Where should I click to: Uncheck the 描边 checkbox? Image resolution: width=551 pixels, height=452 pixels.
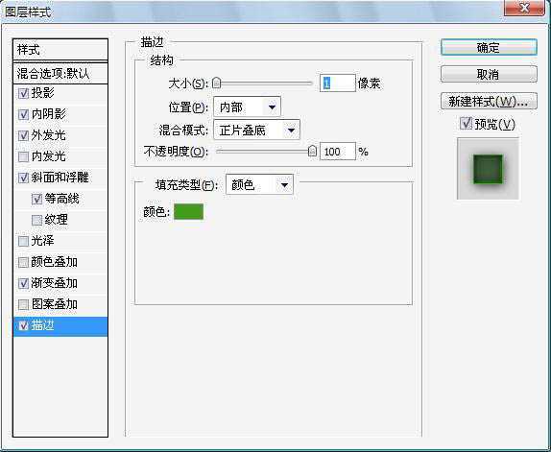pos(24,326)
